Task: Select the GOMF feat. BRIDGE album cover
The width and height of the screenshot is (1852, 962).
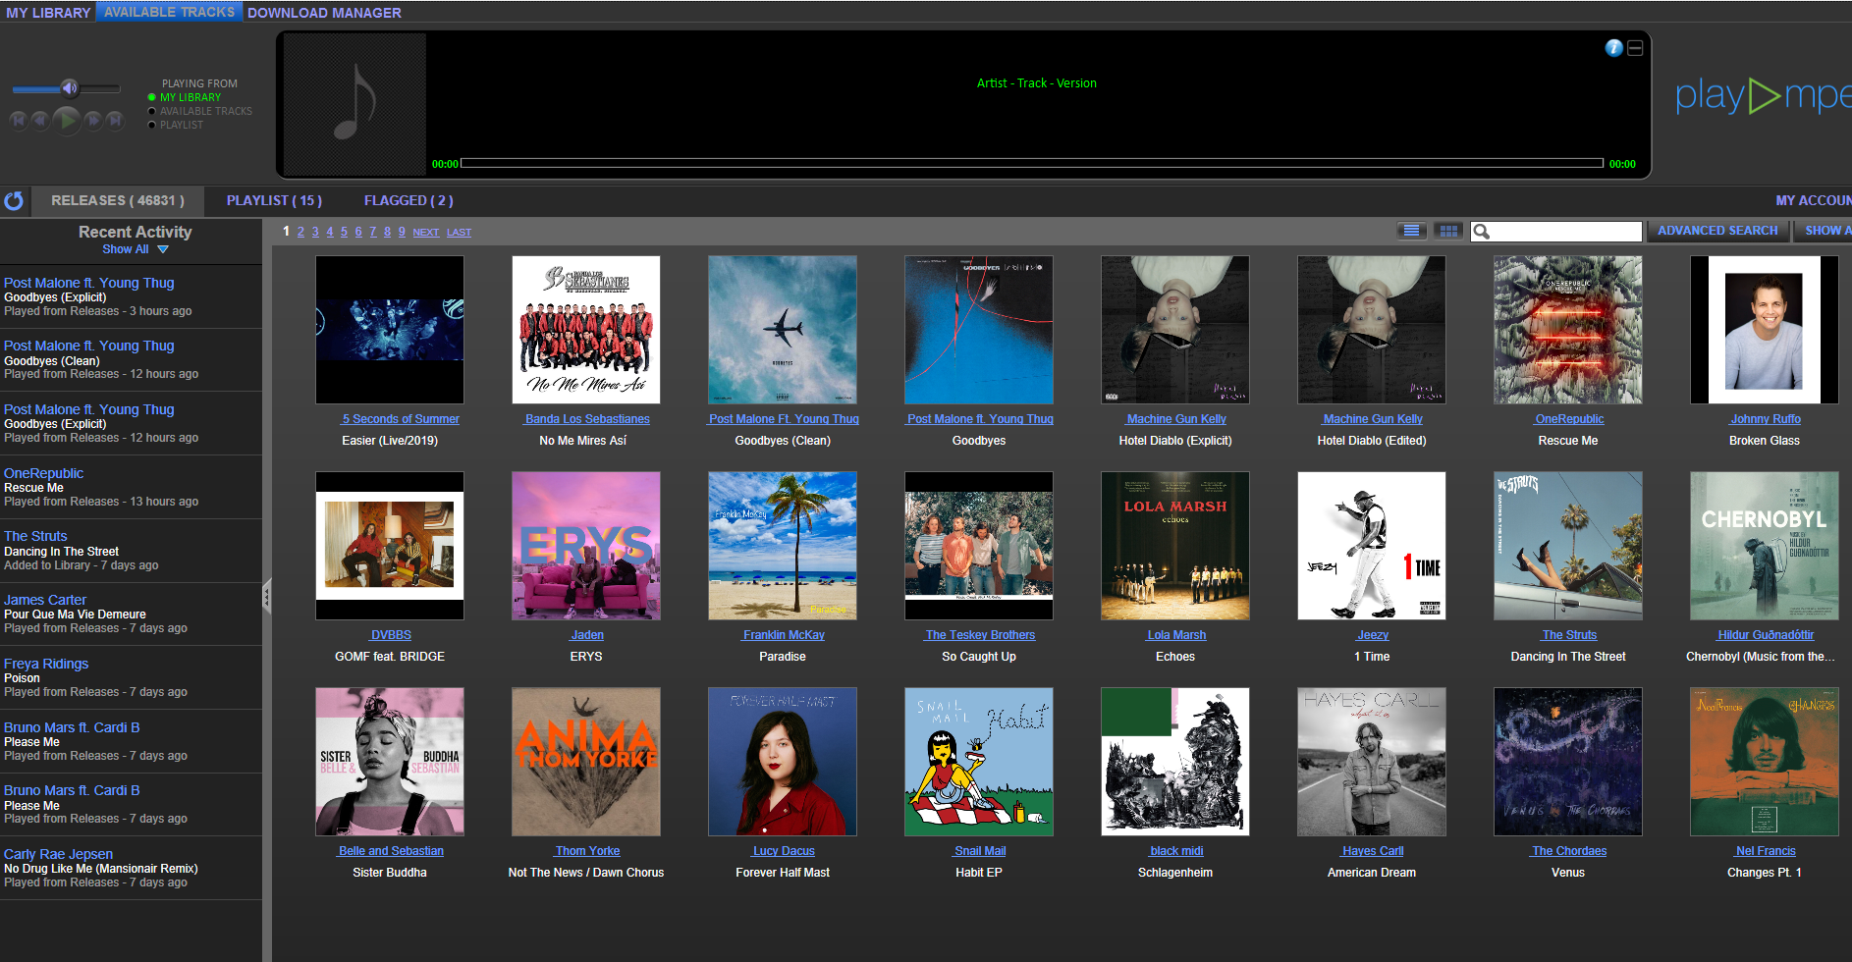Action: coord(390,546)
